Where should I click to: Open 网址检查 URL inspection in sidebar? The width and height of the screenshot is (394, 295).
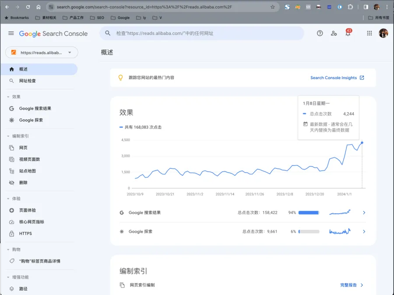pos(39,81)
